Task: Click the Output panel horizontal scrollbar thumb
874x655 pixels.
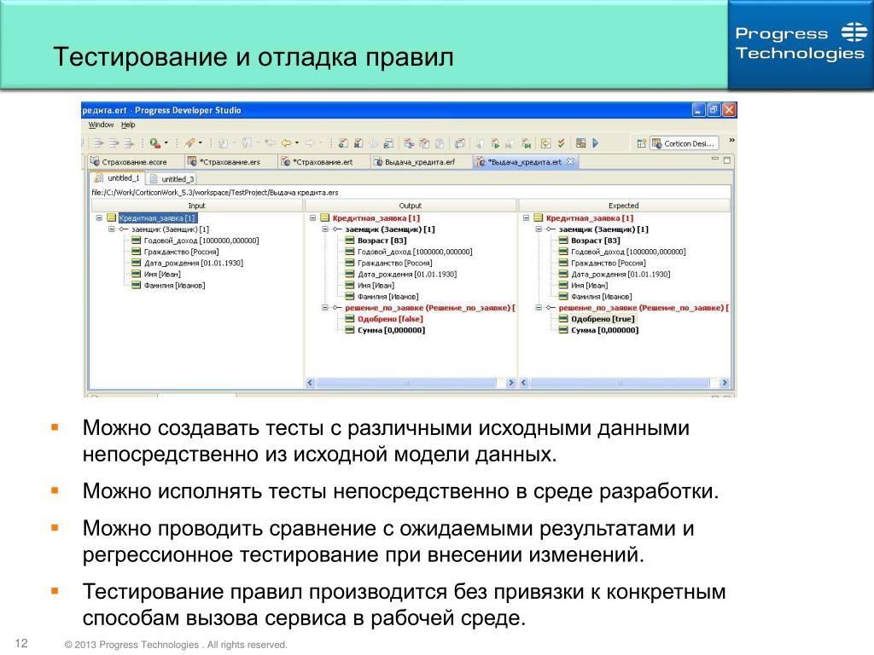Action: coord(406,383)
